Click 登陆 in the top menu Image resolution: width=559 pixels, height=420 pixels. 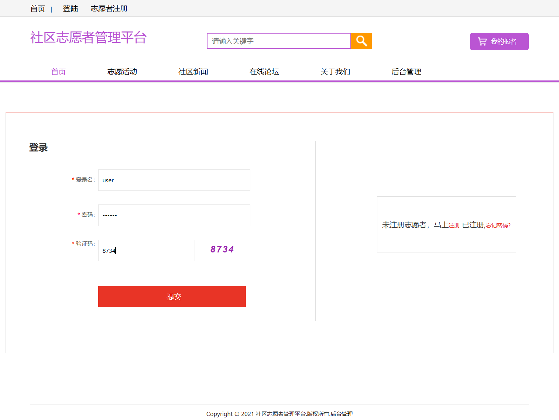click(x=71, y=8)
